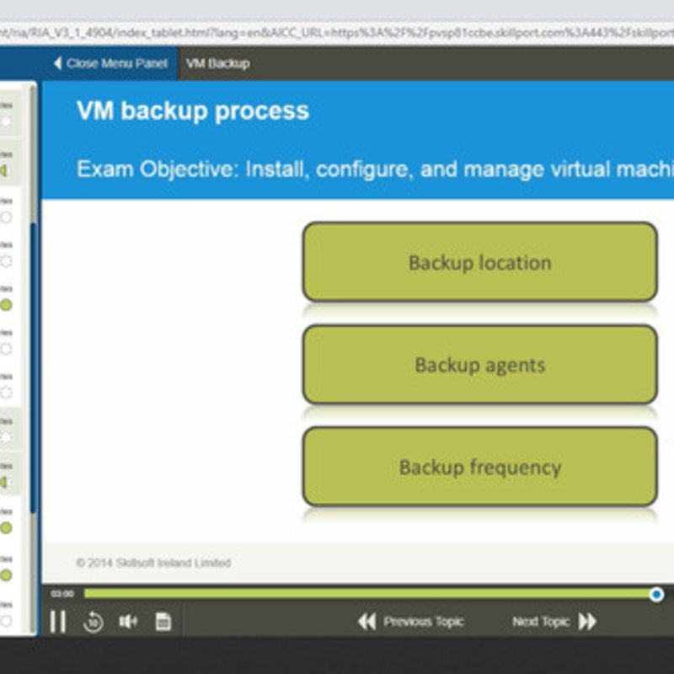
Task: Click the VM backup process heading
Action: [x=193, y=111]
